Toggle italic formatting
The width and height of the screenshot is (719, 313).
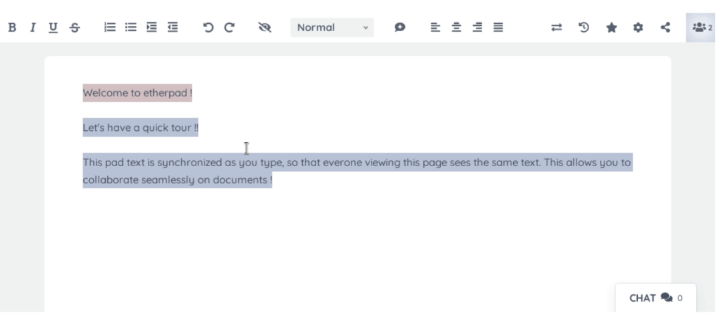(33, 27)
